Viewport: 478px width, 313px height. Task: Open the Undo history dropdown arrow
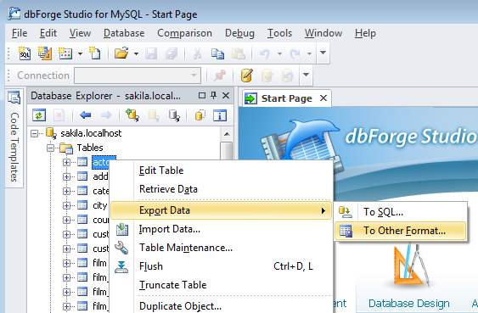tap(279, 53)
